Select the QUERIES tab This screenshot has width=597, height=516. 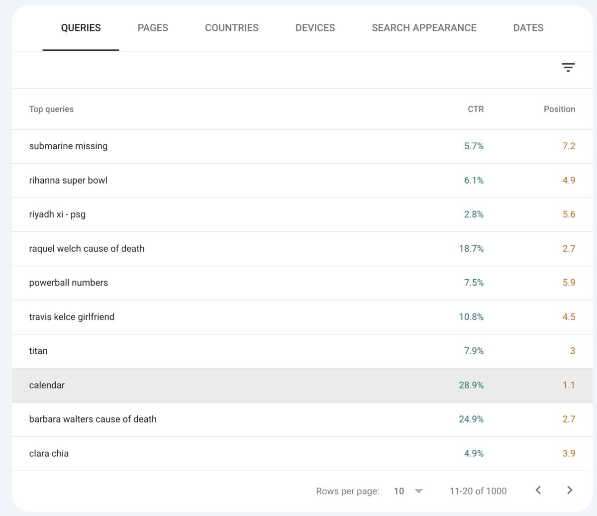pyautogui.click(x=81, y=28)
